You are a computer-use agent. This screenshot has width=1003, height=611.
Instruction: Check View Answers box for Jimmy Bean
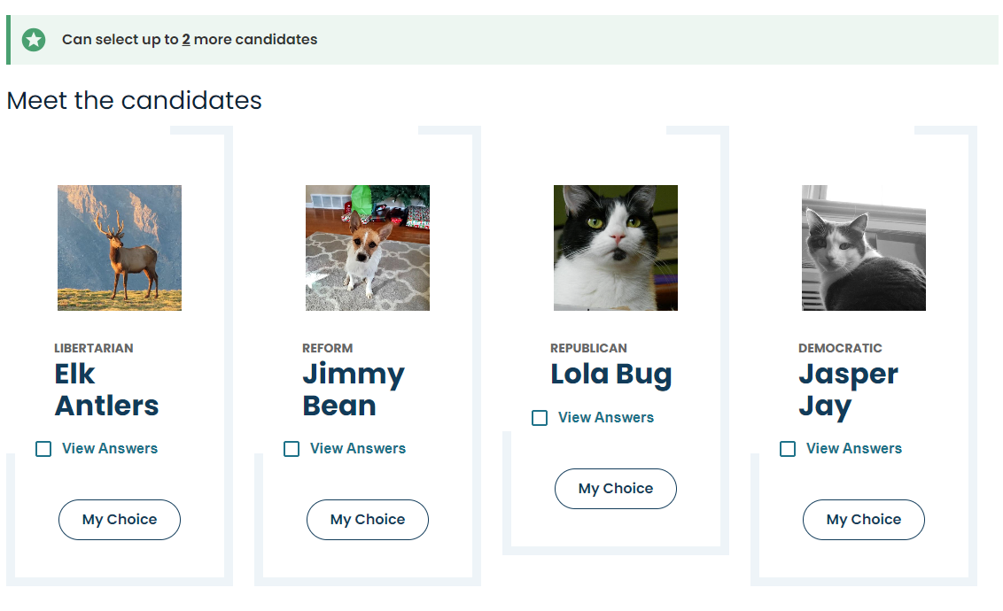pos(292,449)
